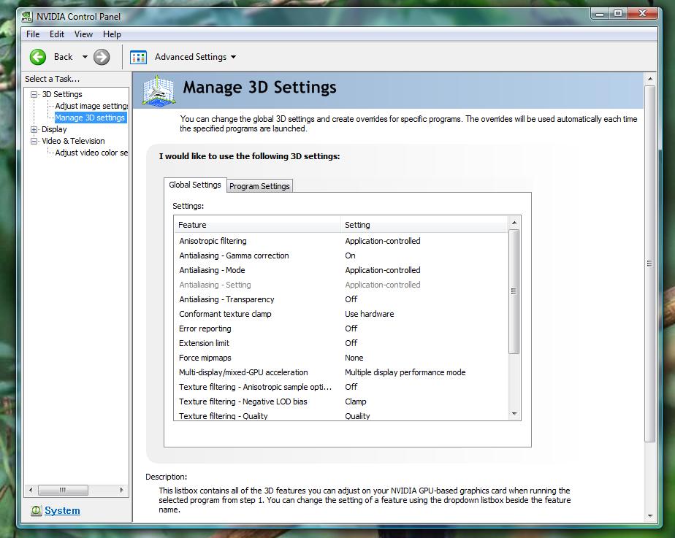Click the task tree scroll-right arrow
The image size is (675, 538).
pyautogui.click(x=122, y=490)
